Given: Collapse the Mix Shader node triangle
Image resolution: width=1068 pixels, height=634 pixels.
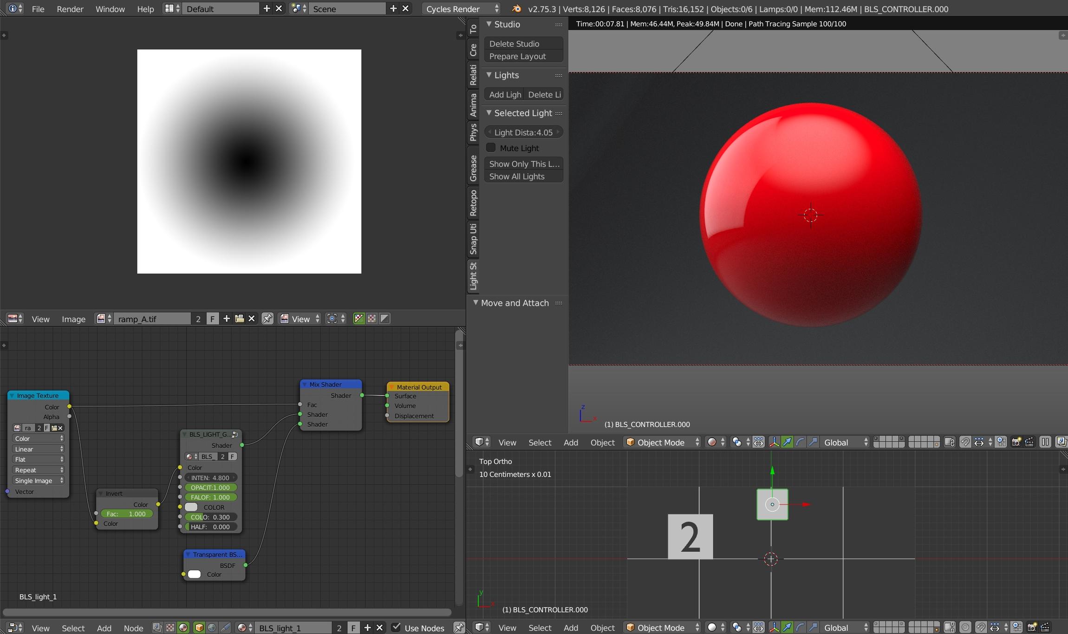Looking at the screenshot, I should pos(305,384).
